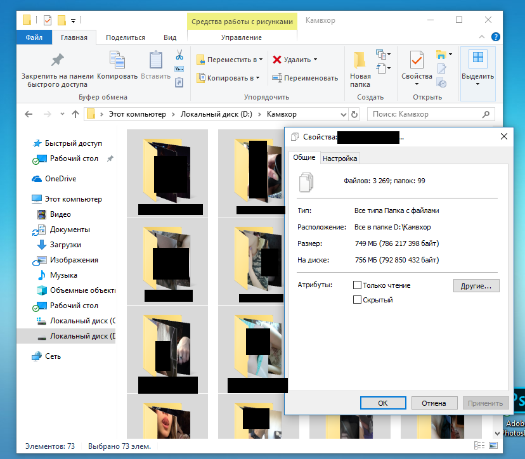Open the Файл menu tab
The image size is (525, 459).
(34, 37)
